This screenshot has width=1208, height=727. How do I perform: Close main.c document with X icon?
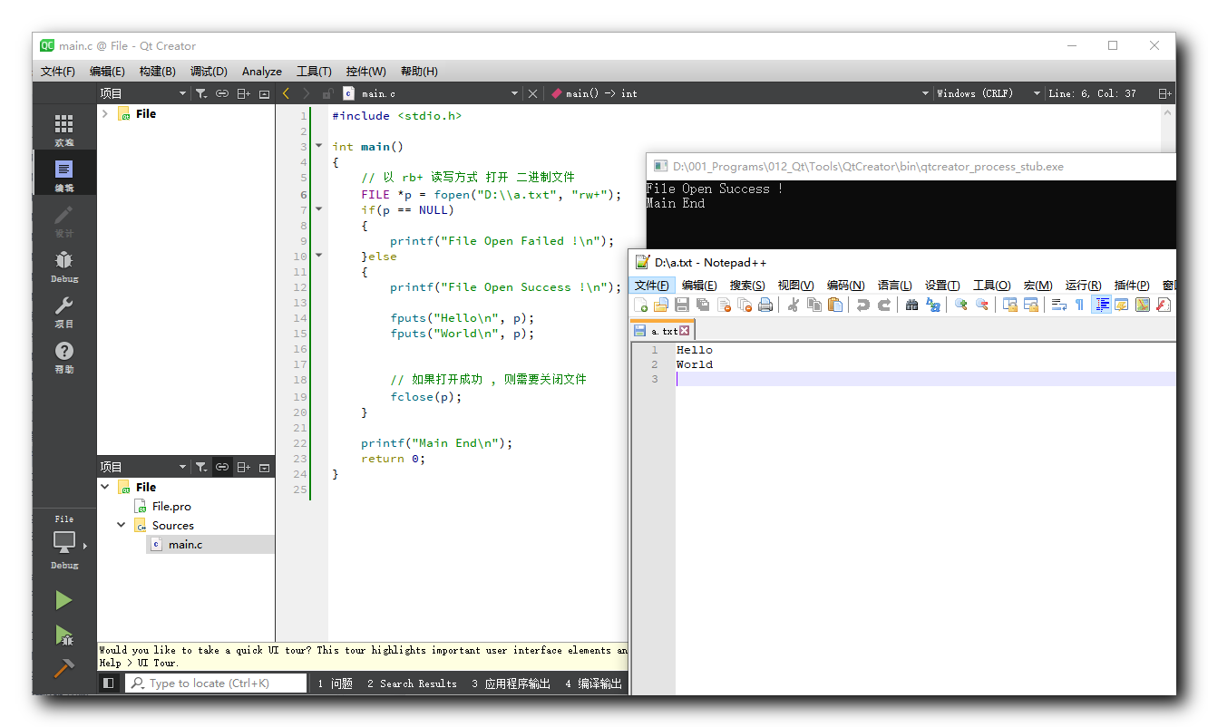click(533, 93)
